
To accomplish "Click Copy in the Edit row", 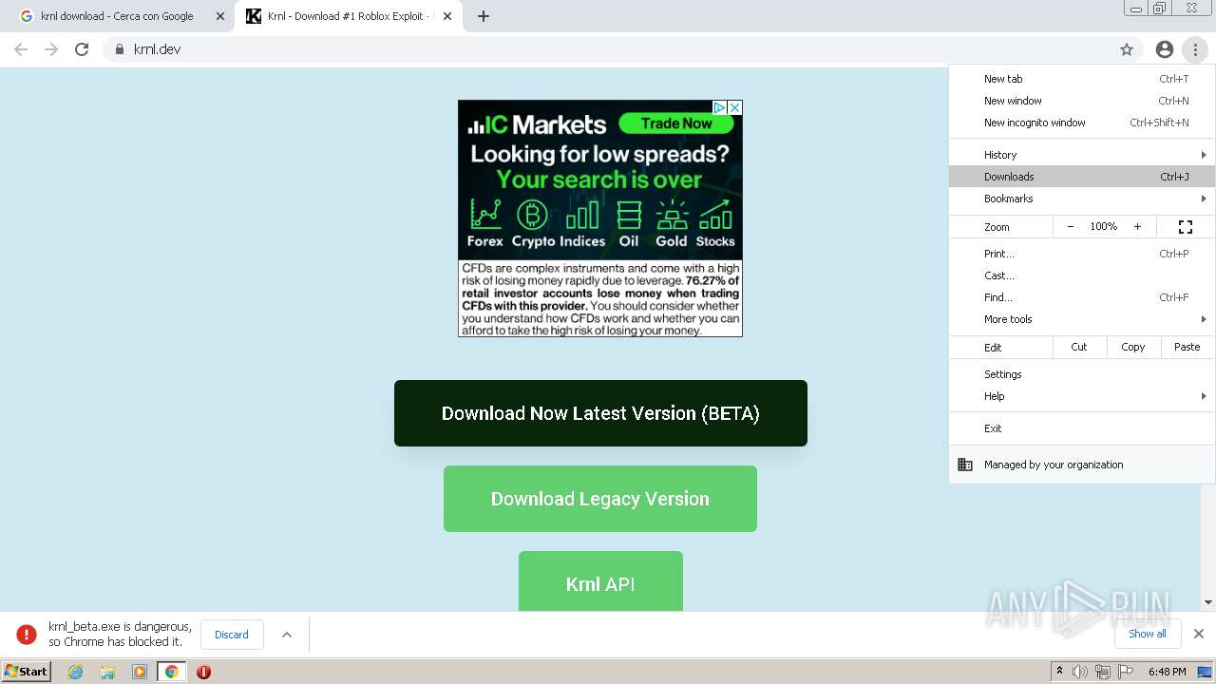I will click(x=1133, y=347).
